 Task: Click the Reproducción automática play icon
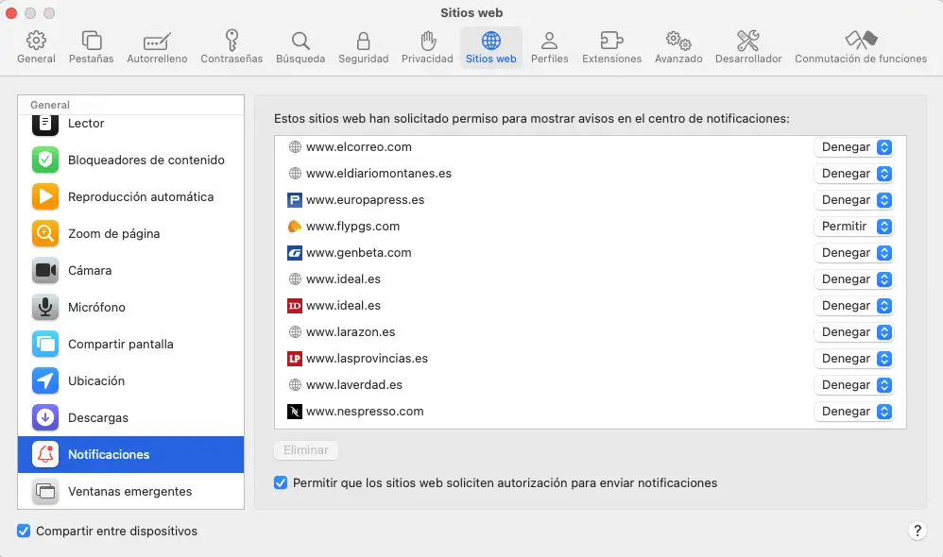click(x=45, y=196)
